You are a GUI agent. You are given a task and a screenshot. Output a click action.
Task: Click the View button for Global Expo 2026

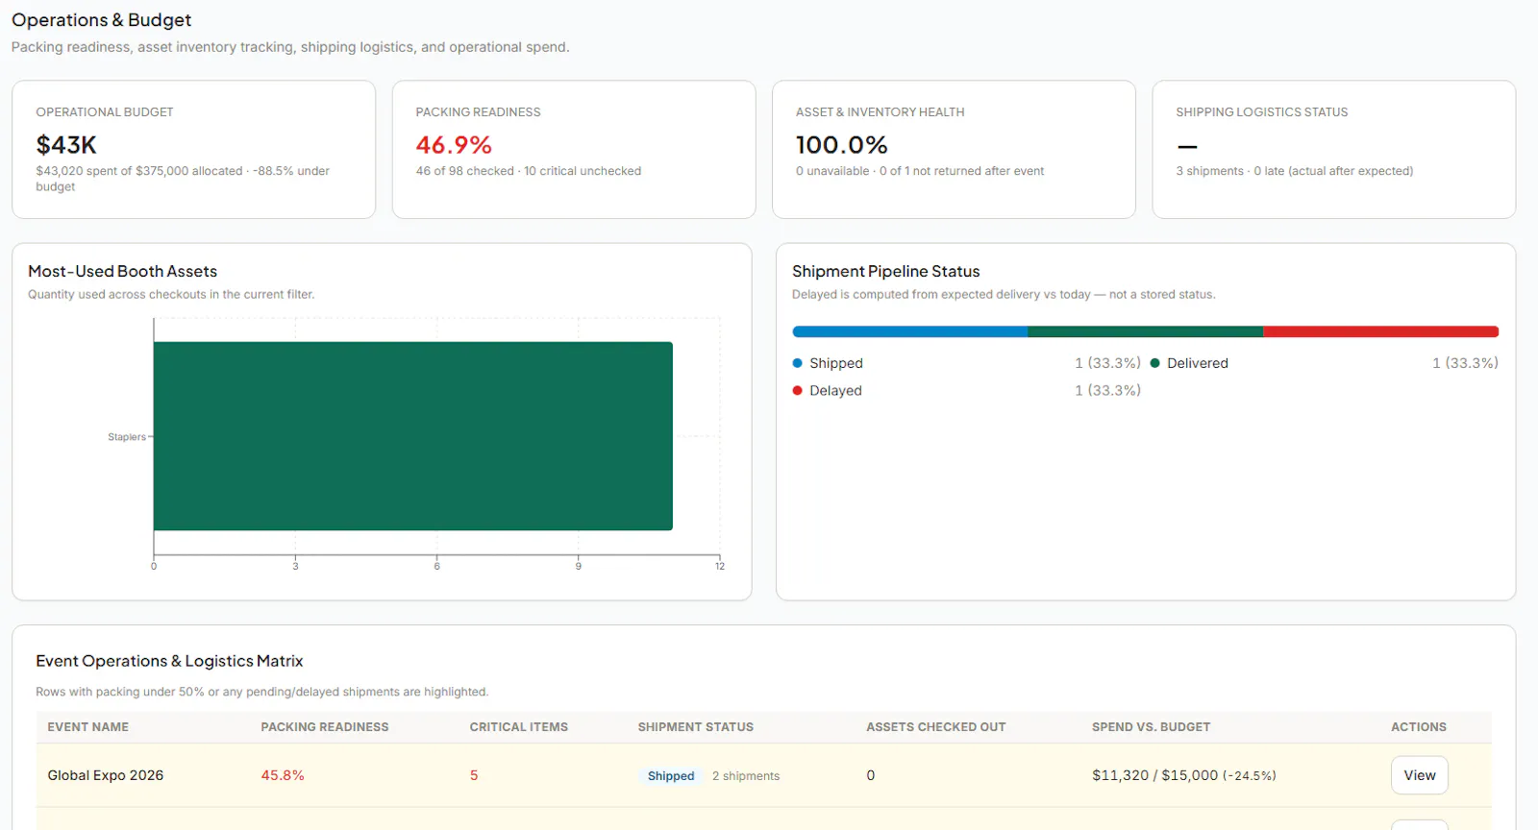[x=1419, y=775]
